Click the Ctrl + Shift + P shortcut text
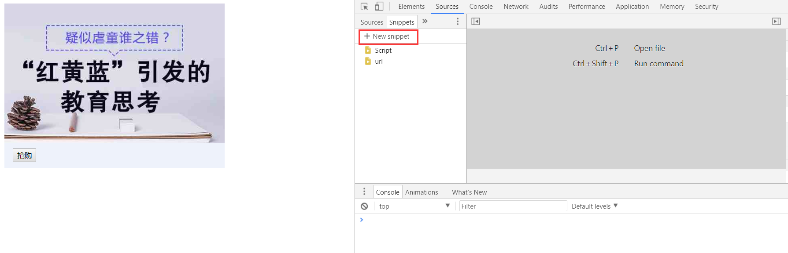 [596, 64]
